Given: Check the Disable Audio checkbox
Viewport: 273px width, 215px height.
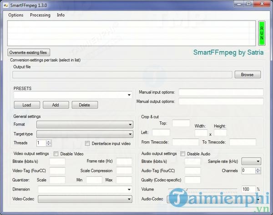Looking at the screenshot, I should [182, 154].
